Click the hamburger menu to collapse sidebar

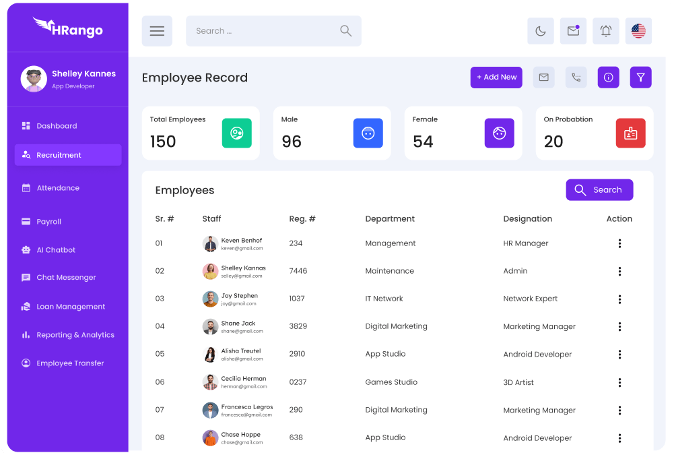coord(157,31)
